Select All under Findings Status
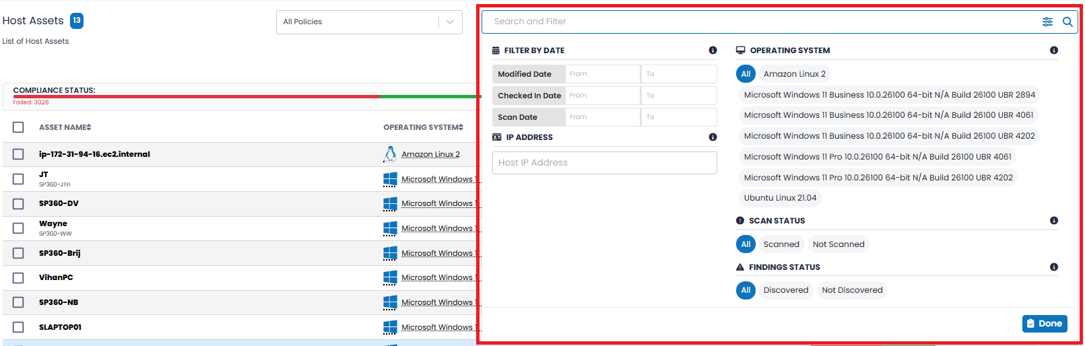The image size is (1085, 346). click(746, 290)
